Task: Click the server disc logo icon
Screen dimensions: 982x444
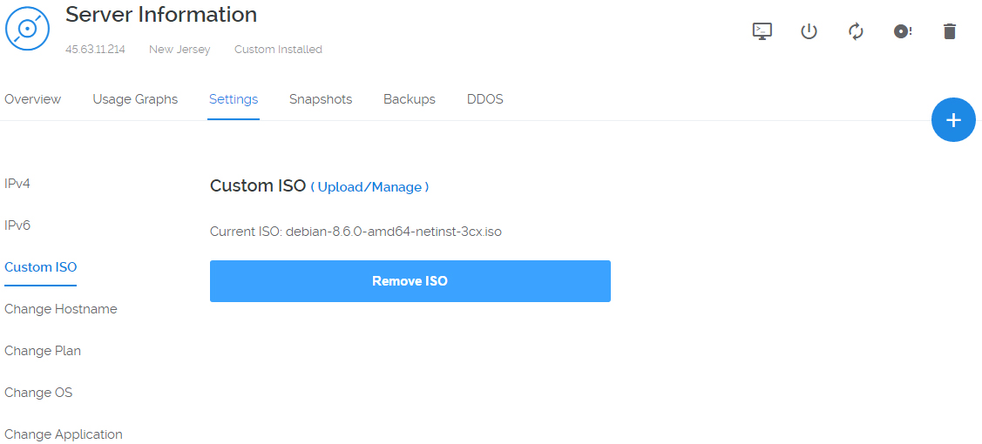Action: click(27, 28)
